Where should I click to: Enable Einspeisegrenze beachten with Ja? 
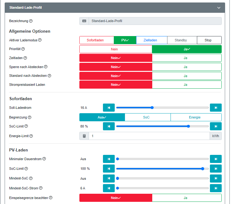point(187,198)
